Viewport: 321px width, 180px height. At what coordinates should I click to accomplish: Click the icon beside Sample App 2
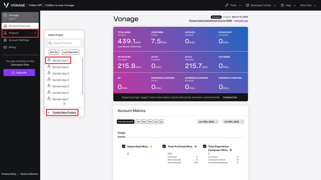tap(49, 67)
